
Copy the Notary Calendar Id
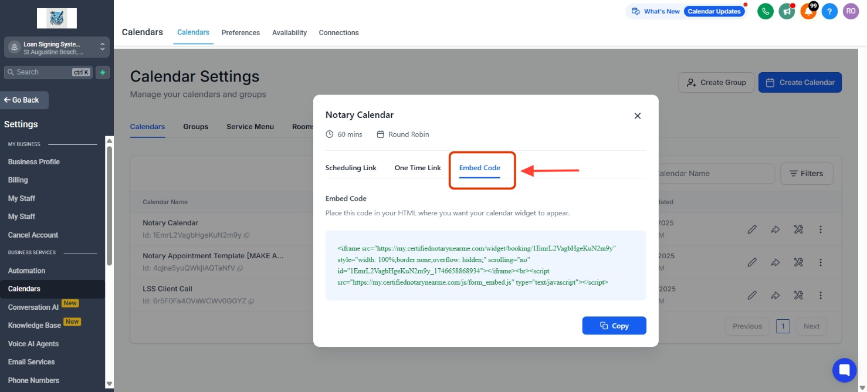(x=247, y=235)
